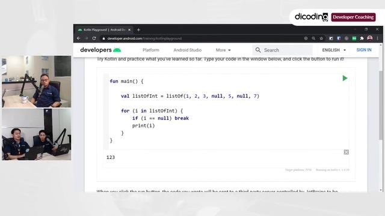This screenshot has height=216, width=385.
Task: Close the output panel showing 123
Action: 346,152
